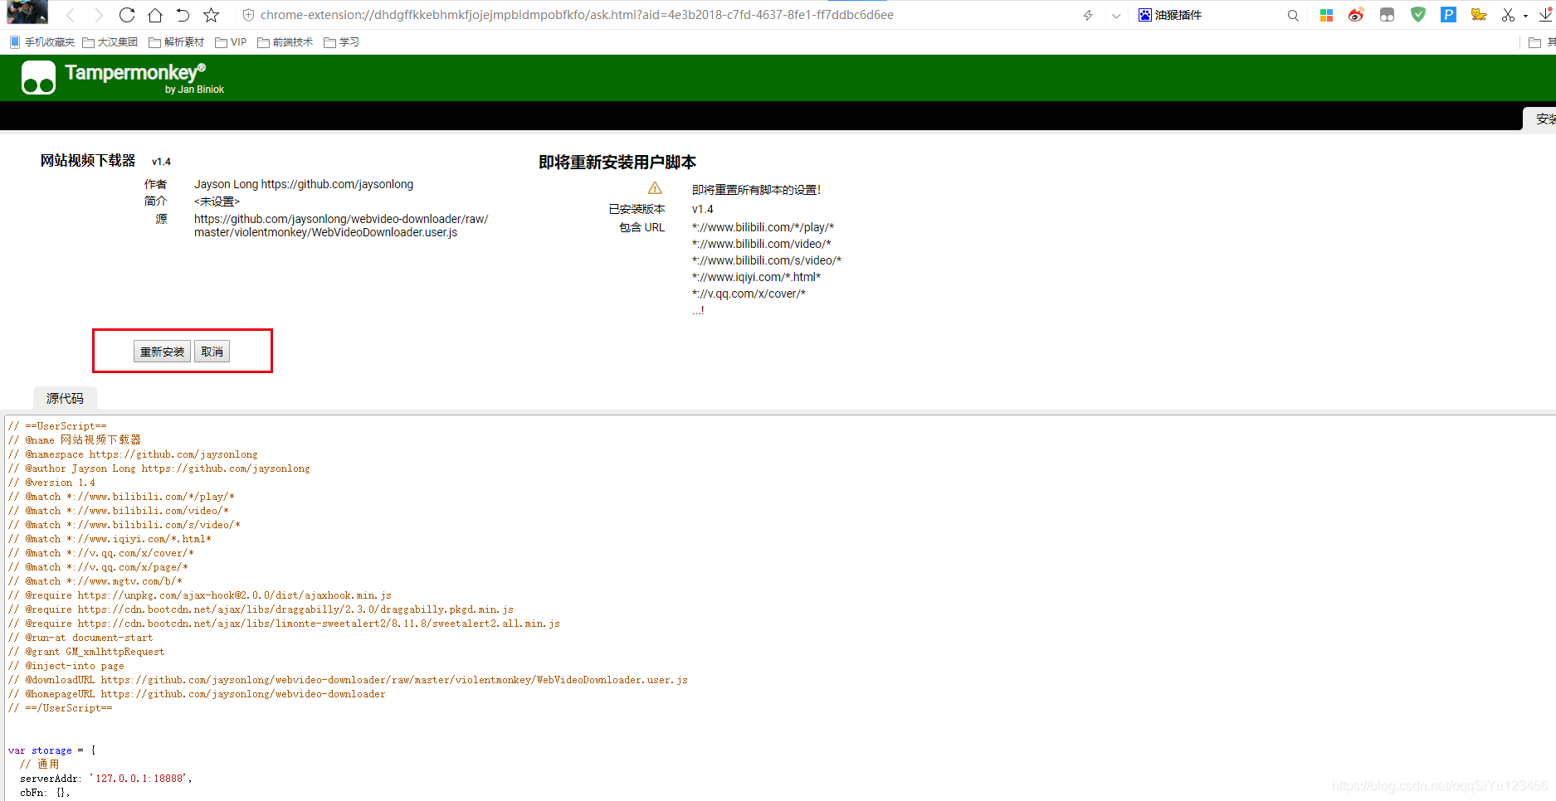
Task: Open the green shield ad-block extension
Action: tap(1418, 14)
